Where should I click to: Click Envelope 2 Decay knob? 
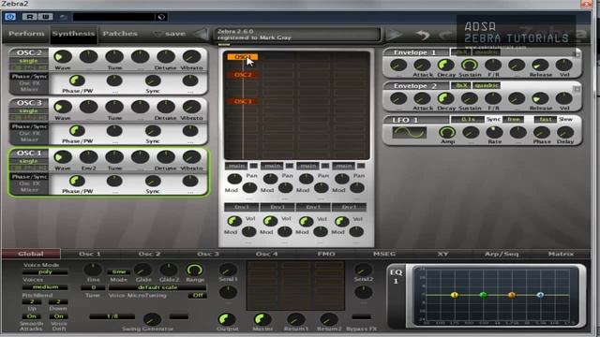pyautogui.click(x=445, y=98)
